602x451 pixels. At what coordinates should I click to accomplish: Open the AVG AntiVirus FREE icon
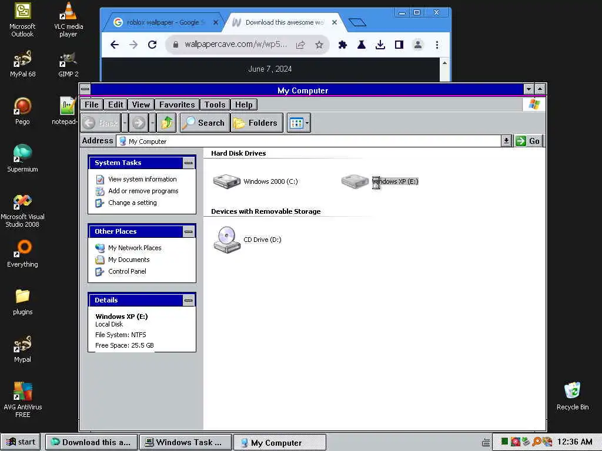tap(23, 399)
